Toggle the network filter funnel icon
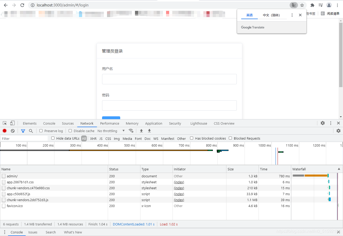This screenshot has height=236, width=343. click(23, 131)
